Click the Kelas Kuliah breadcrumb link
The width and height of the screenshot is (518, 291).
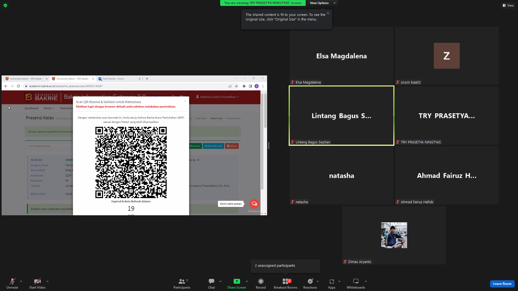pyautogui.click(x=217, y=118)
